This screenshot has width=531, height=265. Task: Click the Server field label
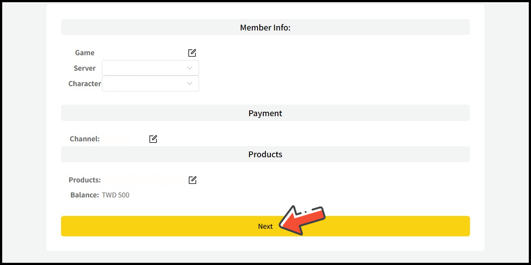click(85, 68)
